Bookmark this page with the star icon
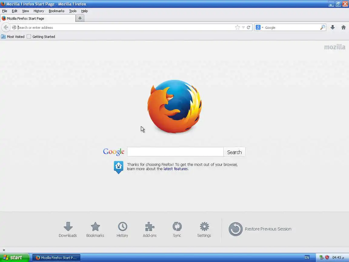The image size is (349, 262). [237, 27]
